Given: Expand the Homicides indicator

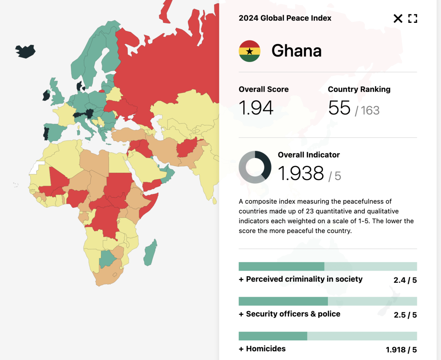Looking at the screenshot, I should click(x=262, y=349).
